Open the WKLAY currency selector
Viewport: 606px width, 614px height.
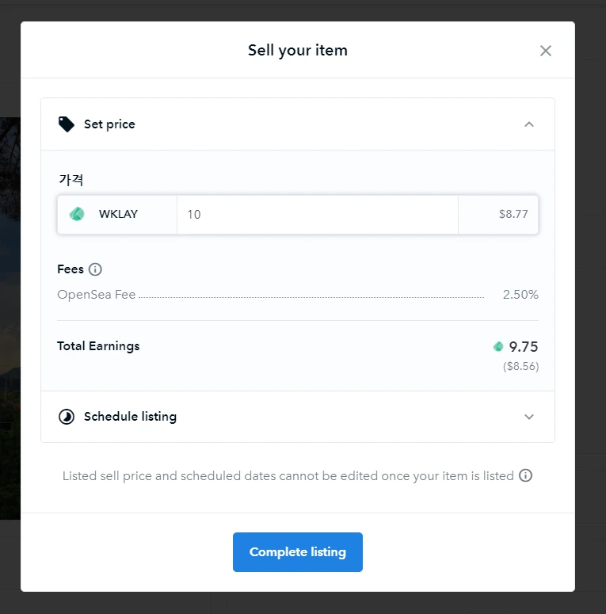(117, 214)
